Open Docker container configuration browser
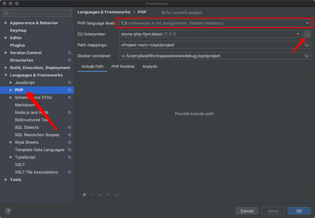The height and width of the screenshot is (218, 315). point(307,56)
